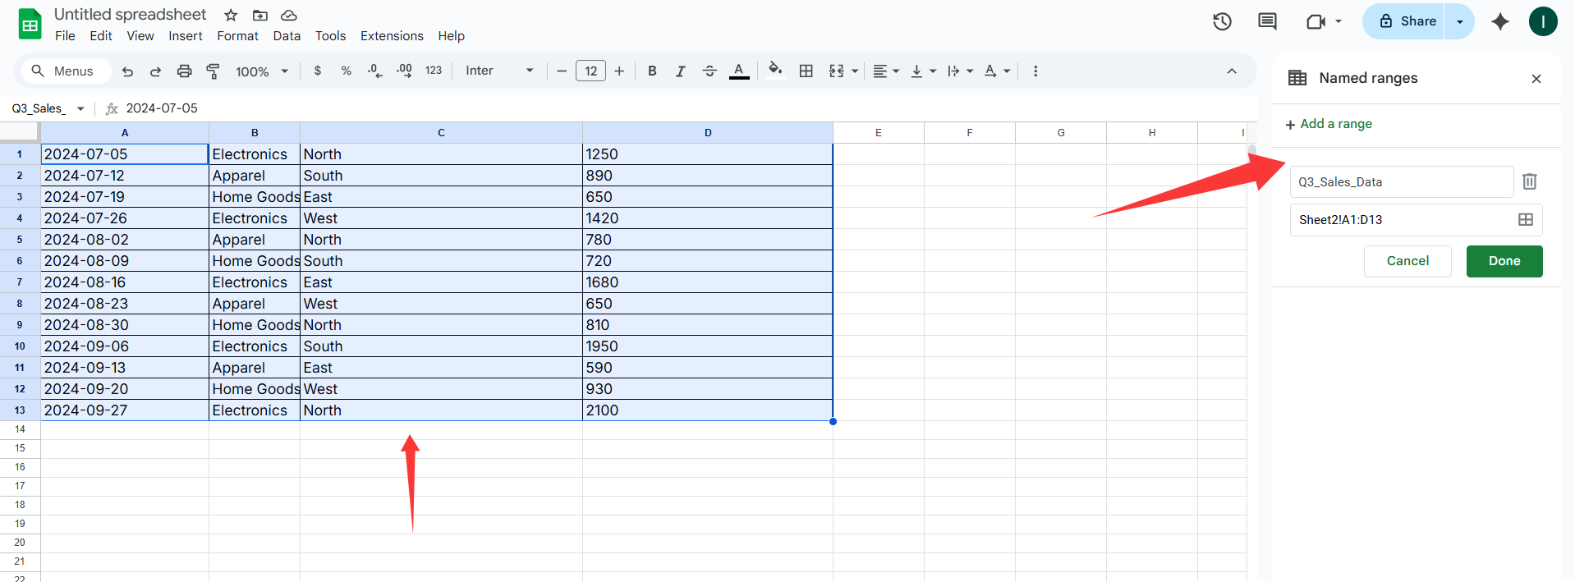Click Add a range link
This screenshot has height=582, width=1575.
(x=1329, y=124)
